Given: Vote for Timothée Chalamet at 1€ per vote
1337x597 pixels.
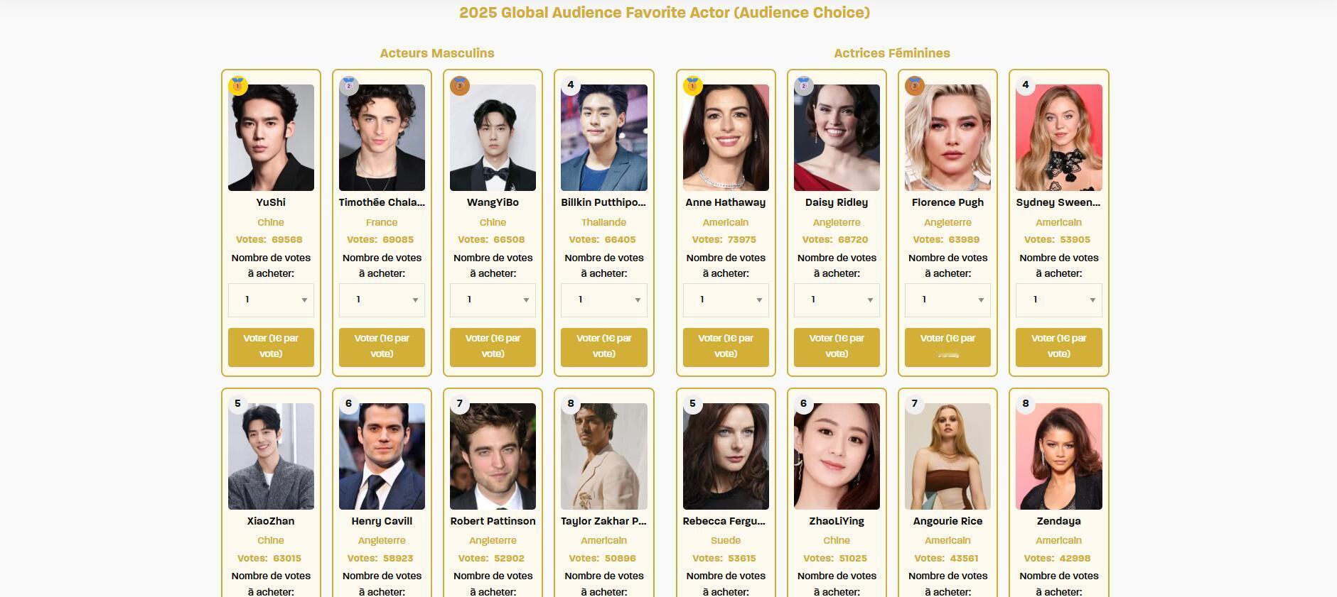Looking at the screenshot, I should click(x=382, y=347).
